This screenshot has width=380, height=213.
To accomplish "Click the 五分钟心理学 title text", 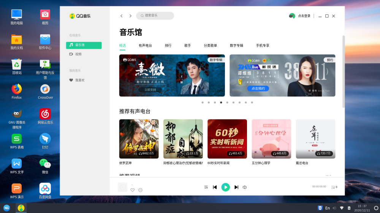I will coord(261,163).
